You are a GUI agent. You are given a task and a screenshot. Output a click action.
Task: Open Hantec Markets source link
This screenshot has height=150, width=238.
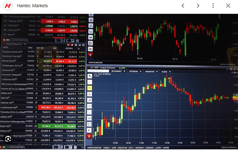coord(32,6)
